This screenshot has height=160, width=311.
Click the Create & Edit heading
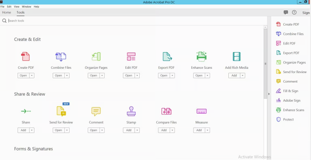[27, 39]
